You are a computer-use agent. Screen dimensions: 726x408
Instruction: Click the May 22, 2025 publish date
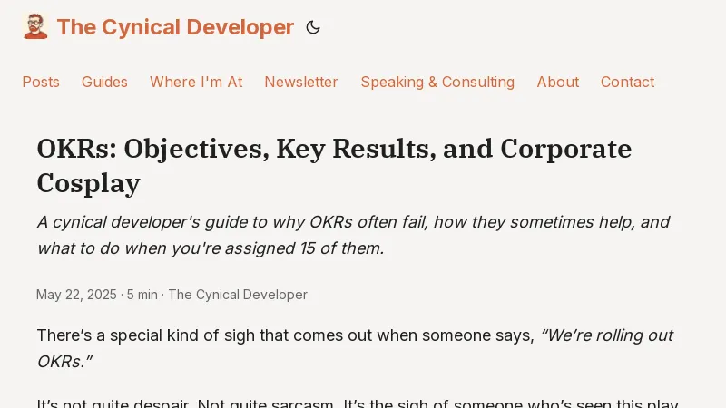(76, 295)
